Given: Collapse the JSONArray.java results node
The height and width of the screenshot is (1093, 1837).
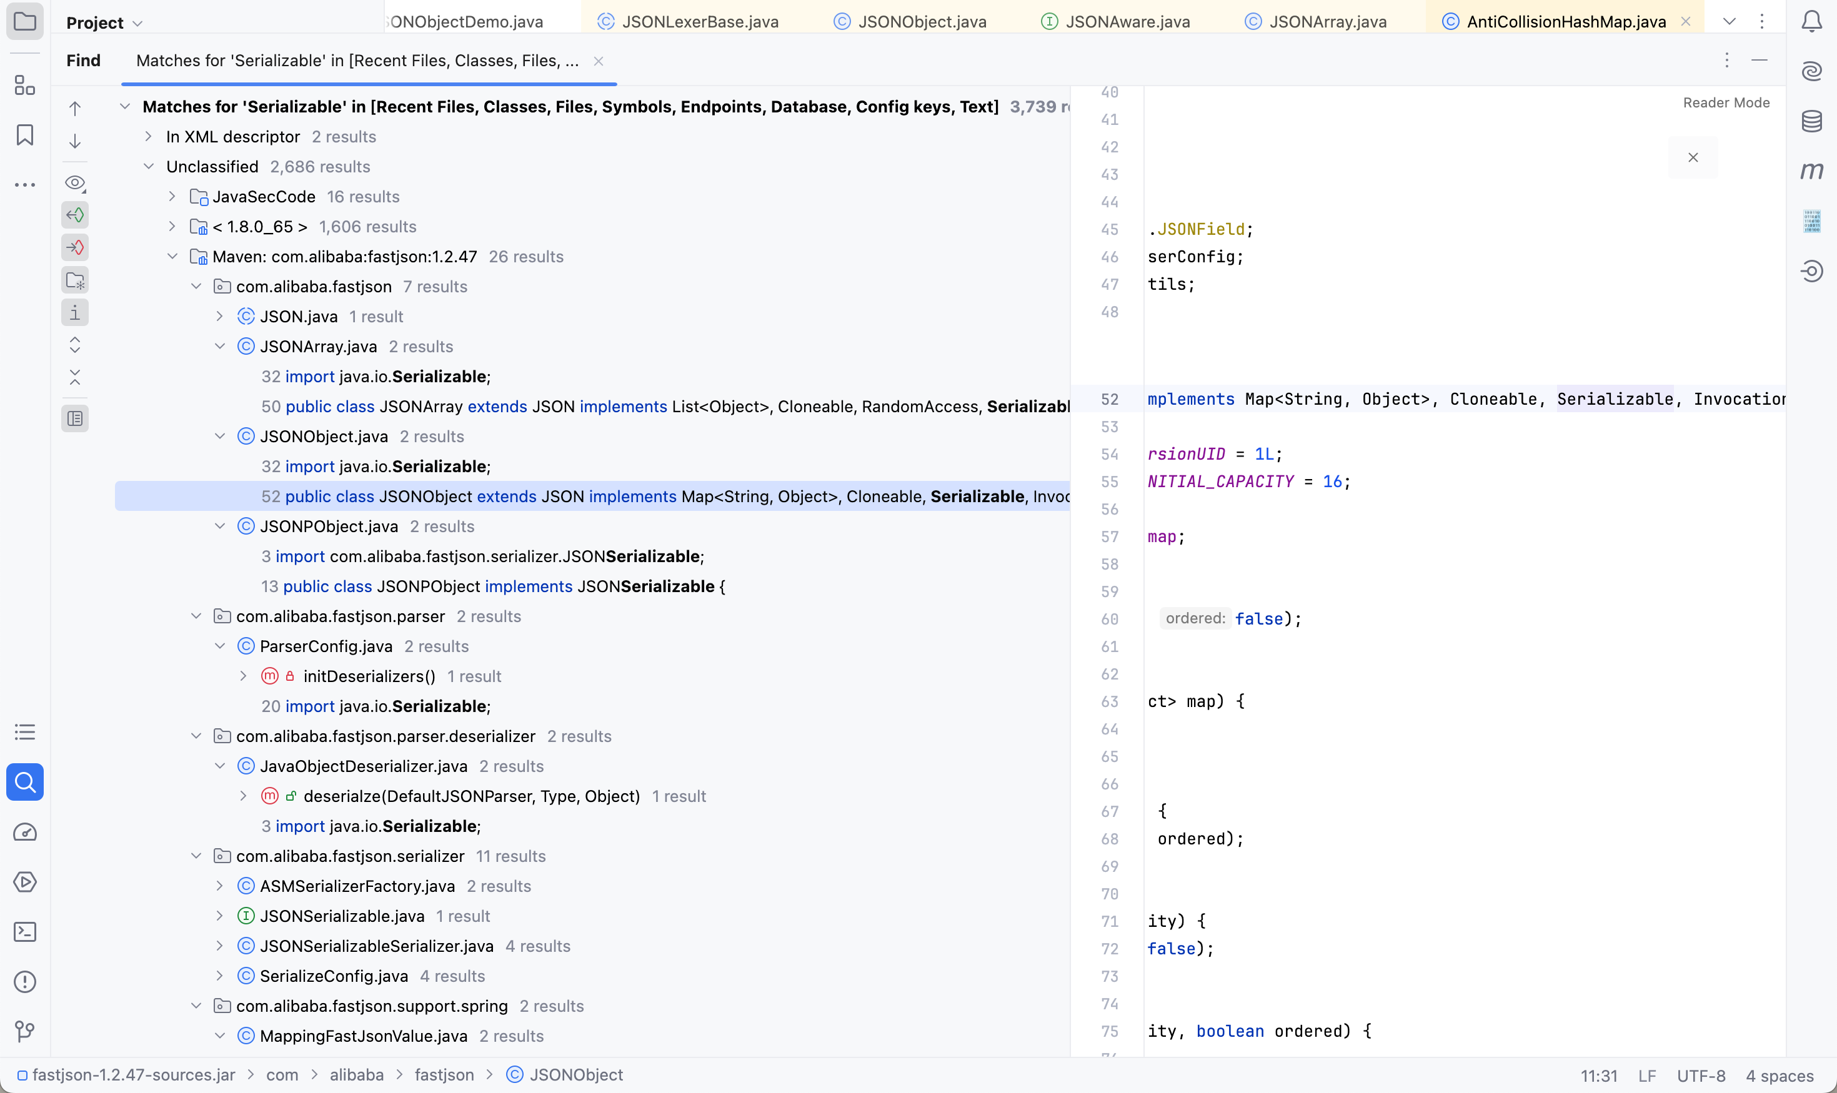Looking at the screenshot, I should 219,346.
